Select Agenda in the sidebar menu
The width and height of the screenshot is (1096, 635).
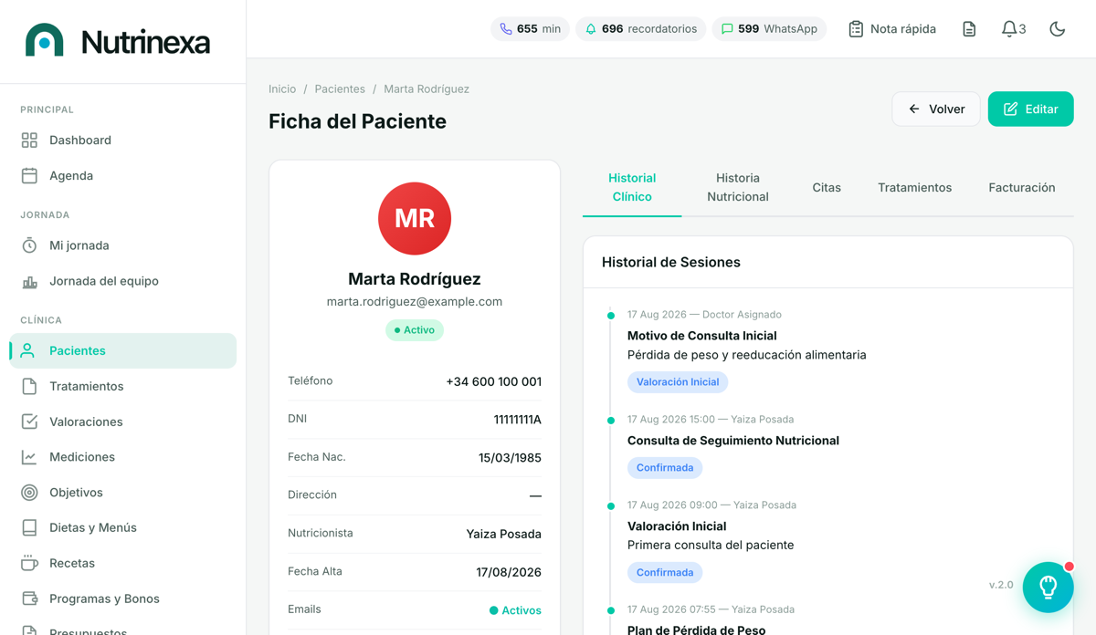click(x=123, y=176)
